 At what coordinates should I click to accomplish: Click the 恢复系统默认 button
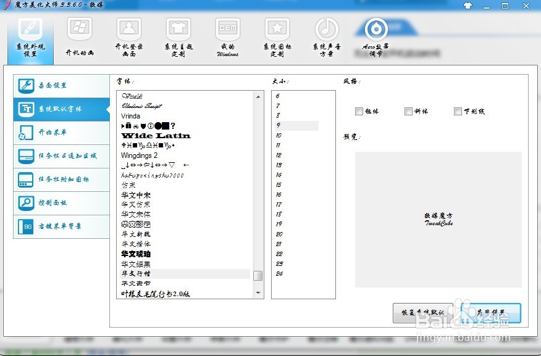point(422,313)
